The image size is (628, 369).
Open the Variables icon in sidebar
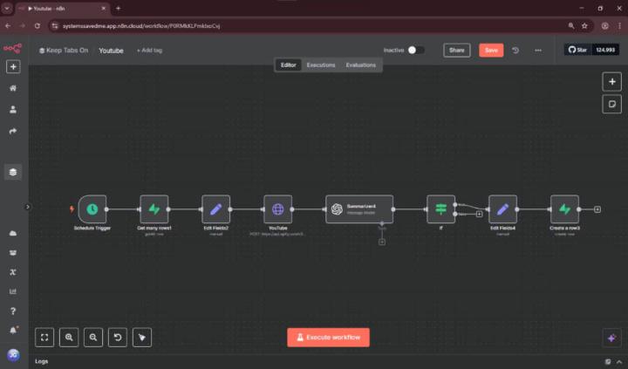13,272
